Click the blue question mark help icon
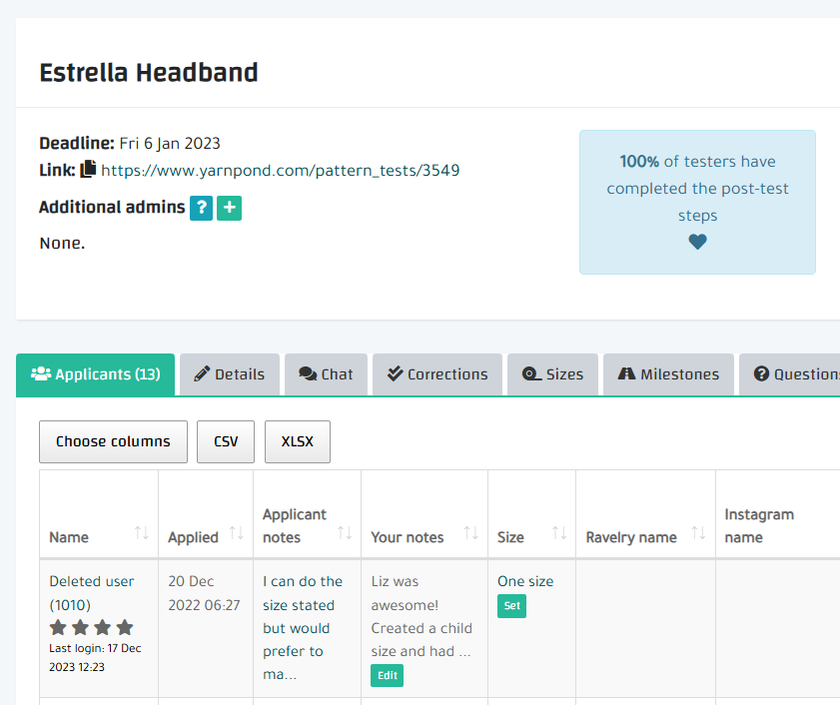 (x=201, y=208)
